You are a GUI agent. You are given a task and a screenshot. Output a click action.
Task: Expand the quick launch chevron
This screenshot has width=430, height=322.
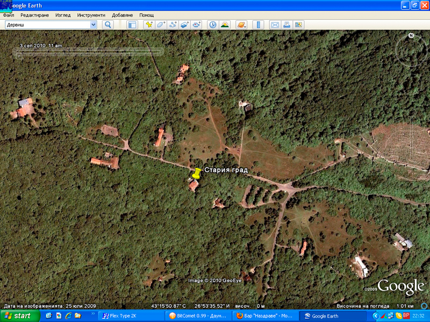pyautogui.click(x=92, y=314)
